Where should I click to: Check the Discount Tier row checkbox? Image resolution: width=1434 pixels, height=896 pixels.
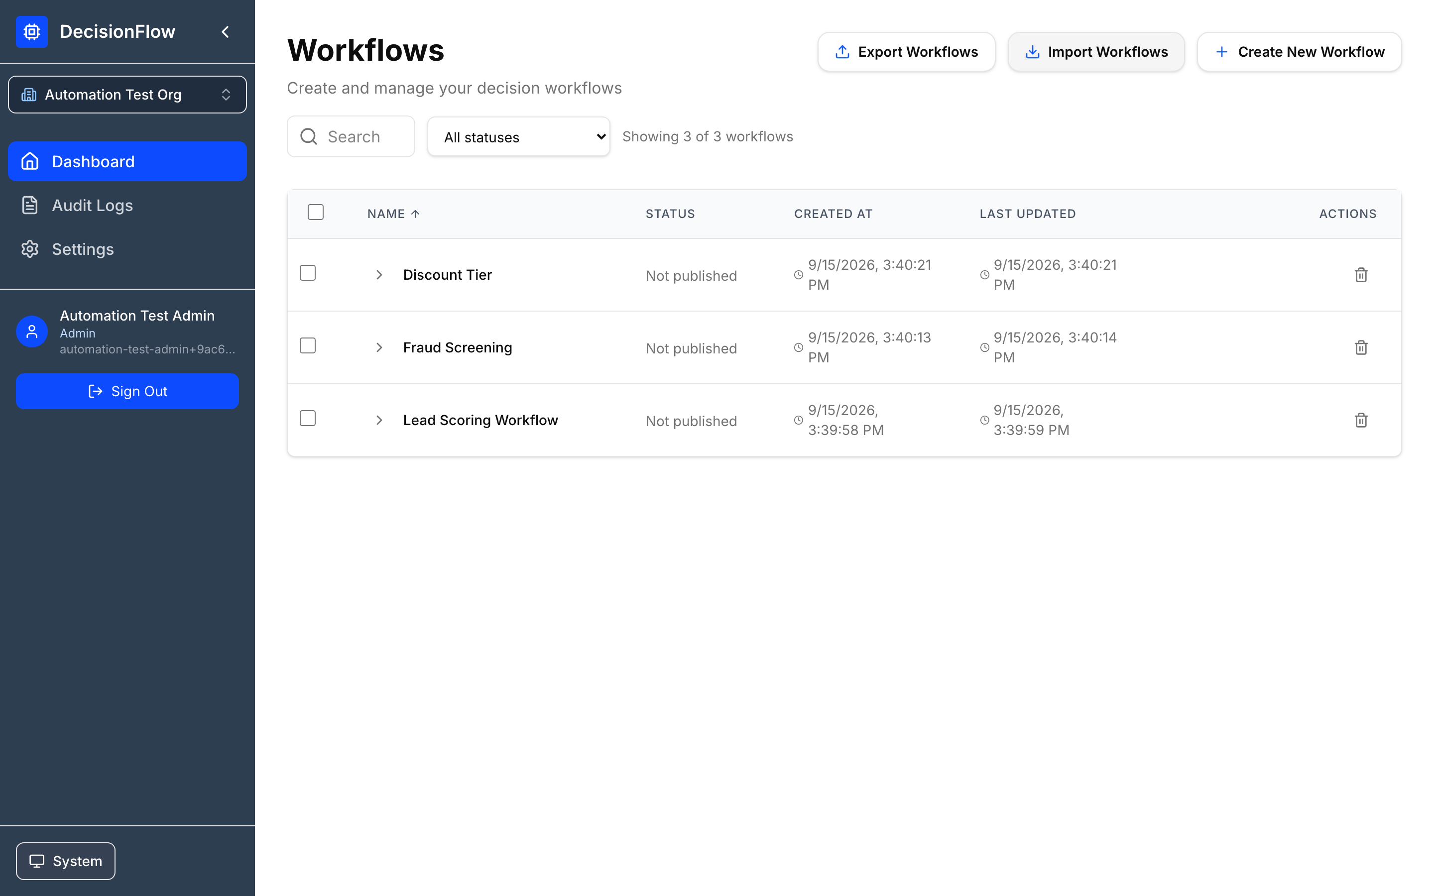(x=308, y=273)
